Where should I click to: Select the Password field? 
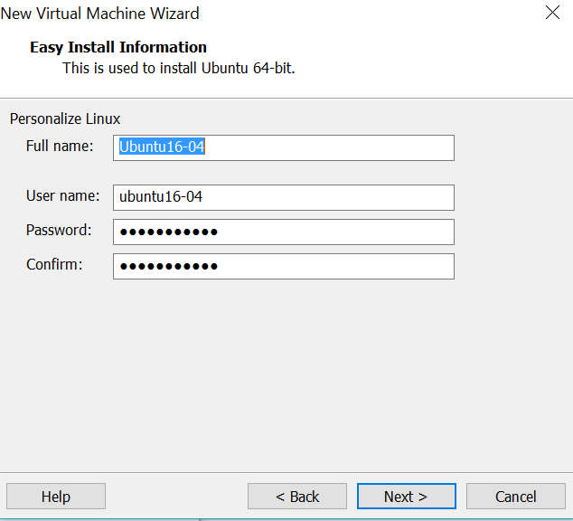click(x=284, y=232)
